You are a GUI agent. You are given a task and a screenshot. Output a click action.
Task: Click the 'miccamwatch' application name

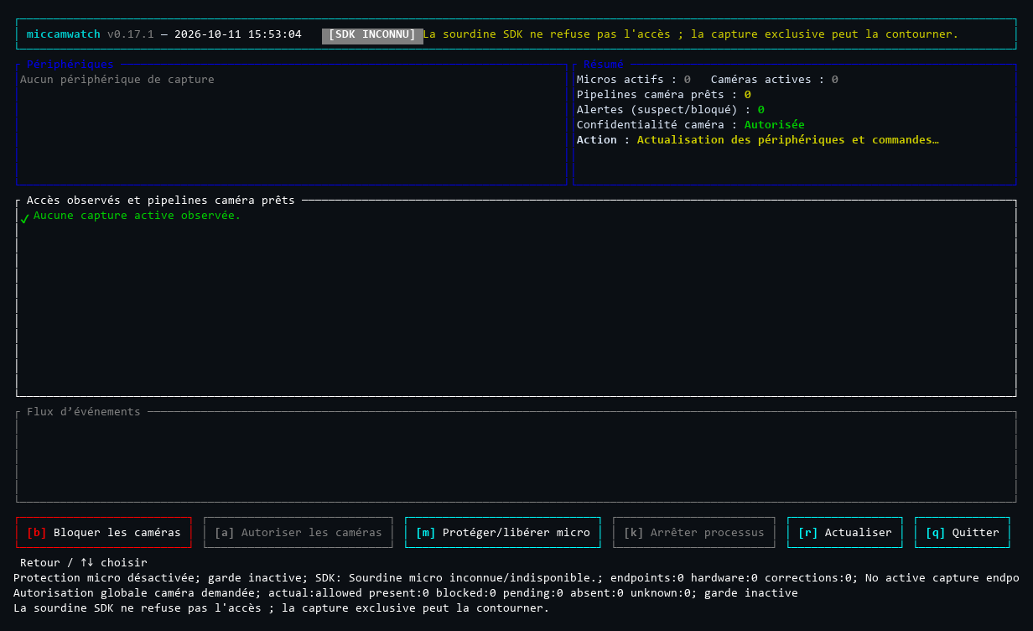click(64, 34)
